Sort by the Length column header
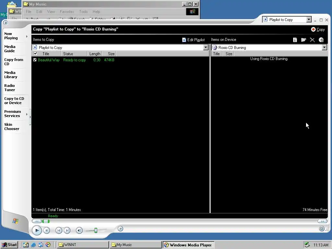The image size is (332, 249). (x=94, y=54)
